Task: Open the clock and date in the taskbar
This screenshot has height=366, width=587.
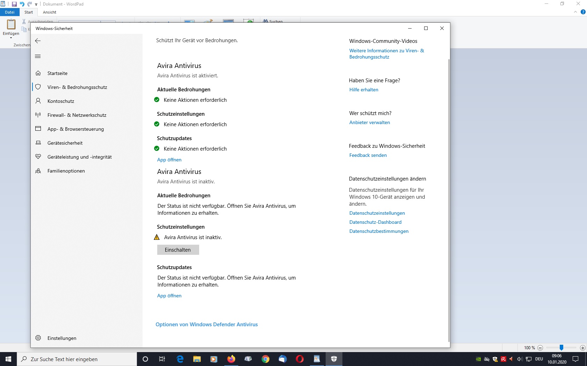Action: coord(557,359)
